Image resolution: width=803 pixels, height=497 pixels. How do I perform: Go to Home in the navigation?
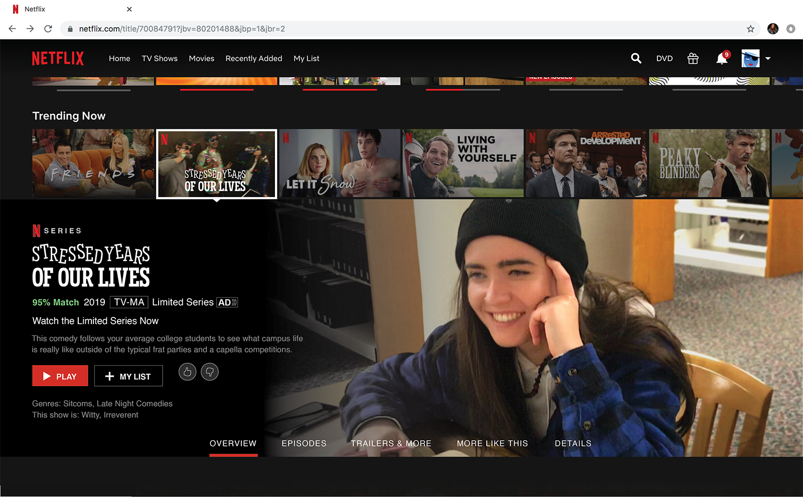[119, 58]
